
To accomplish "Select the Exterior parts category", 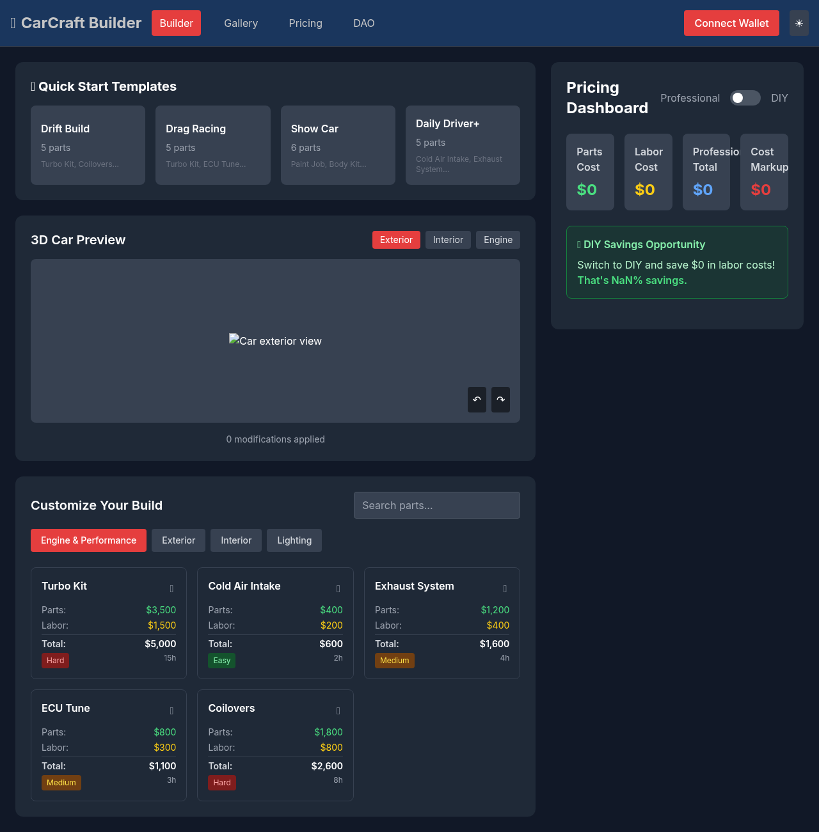I will coord(179,540).
